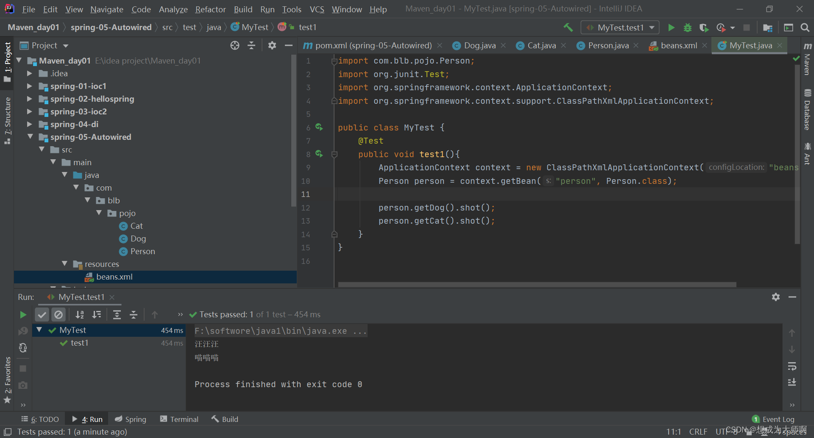Toggle the Database side tool window

click(x=808, y=110)
